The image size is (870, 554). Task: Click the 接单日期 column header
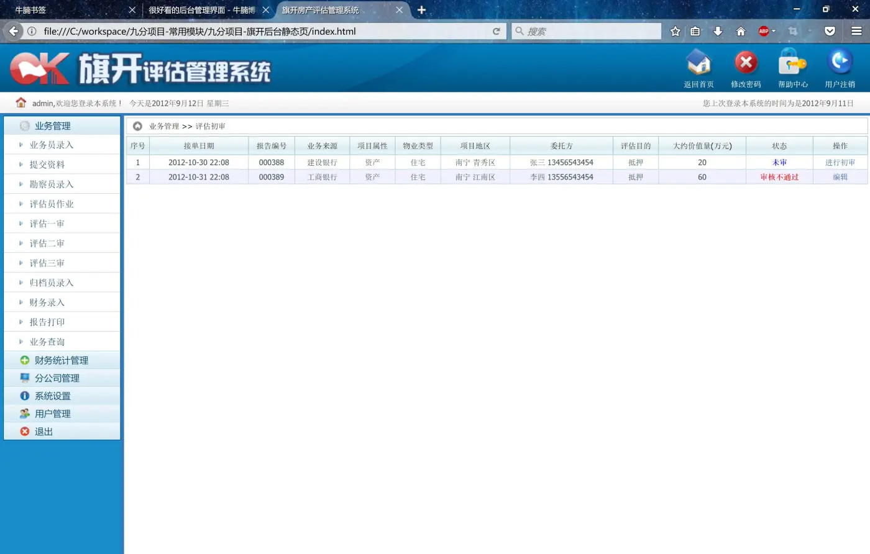pyautogui.click(x=199, y=146)
